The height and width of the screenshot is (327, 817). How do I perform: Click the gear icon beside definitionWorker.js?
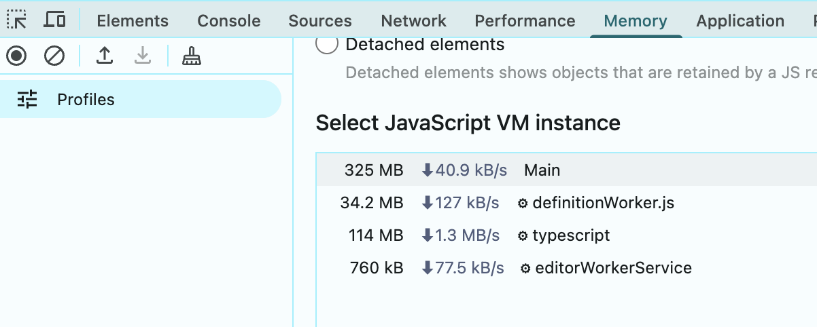click(523, 203)
